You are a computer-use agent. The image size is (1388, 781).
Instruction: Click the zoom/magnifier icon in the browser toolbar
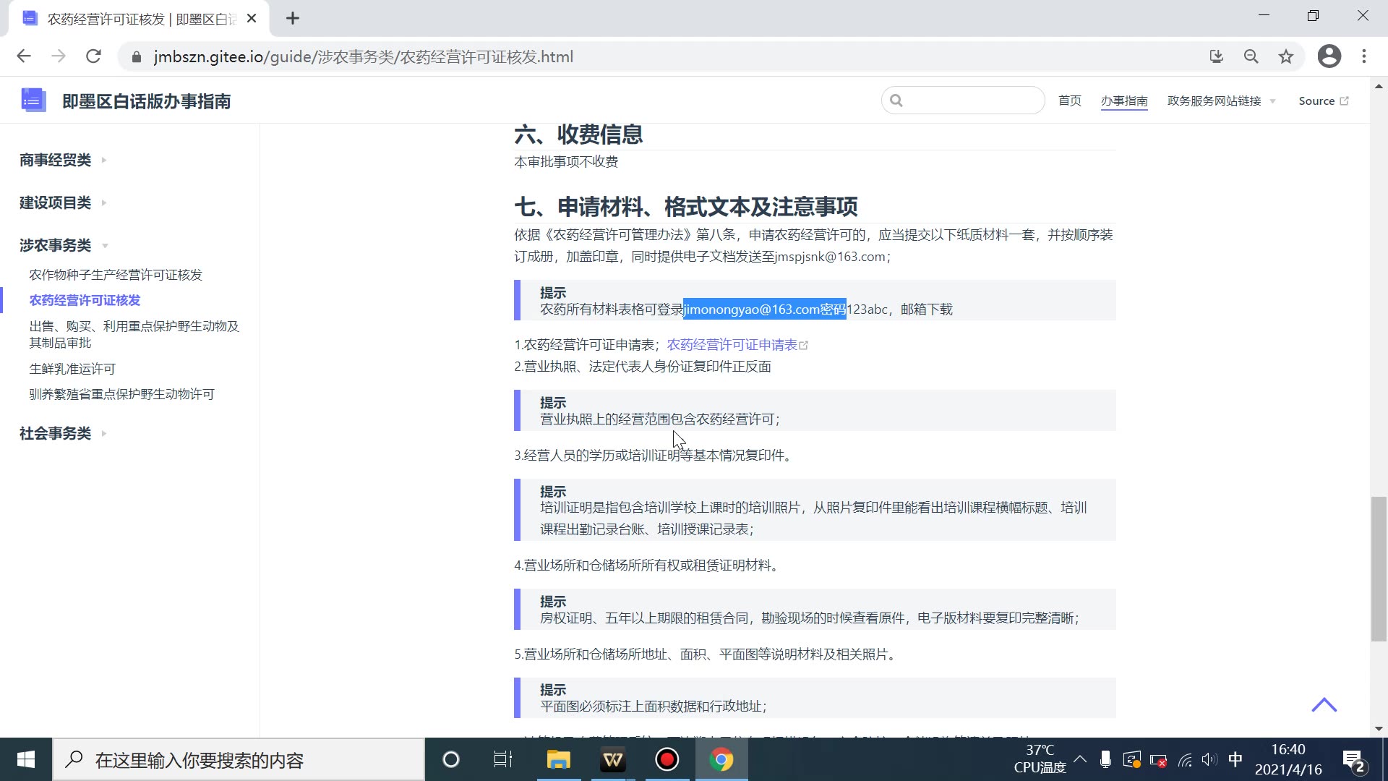tap(1251, 56)
